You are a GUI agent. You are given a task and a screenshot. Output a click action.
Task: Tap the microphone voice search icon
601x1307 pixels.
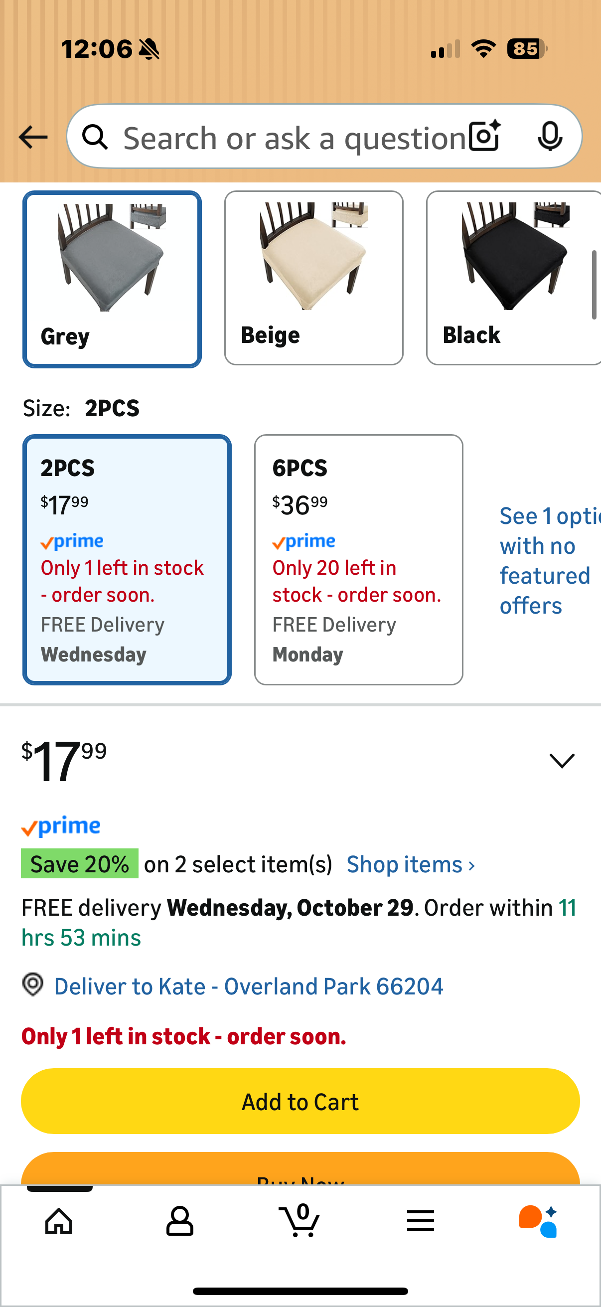coord(549,136)
